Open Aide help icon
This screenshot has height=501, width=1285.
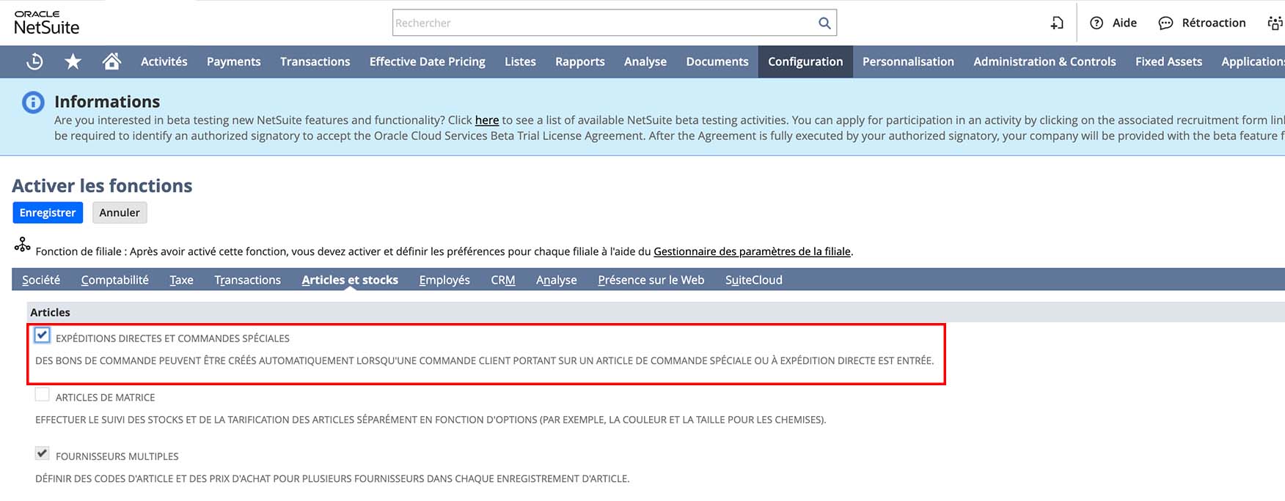(1097, 23)
